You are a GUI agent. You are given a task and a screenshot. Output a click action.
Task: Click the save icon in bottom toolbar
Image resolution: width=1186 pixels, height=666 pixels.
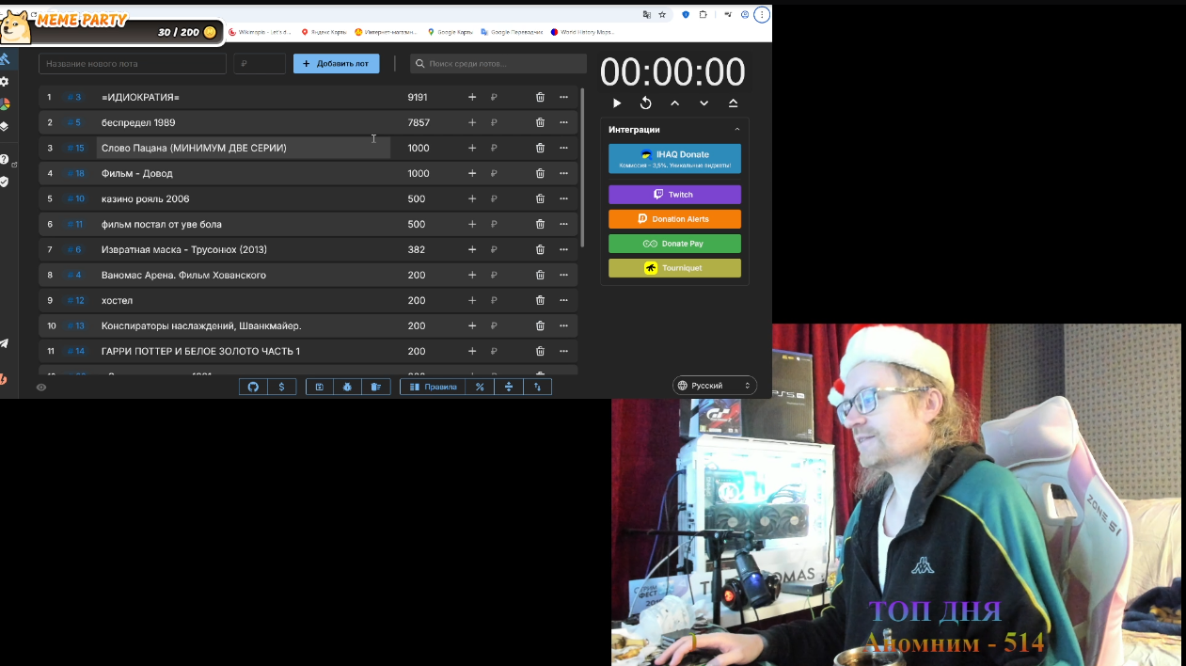pyautogui.click(x=320, y=387)
